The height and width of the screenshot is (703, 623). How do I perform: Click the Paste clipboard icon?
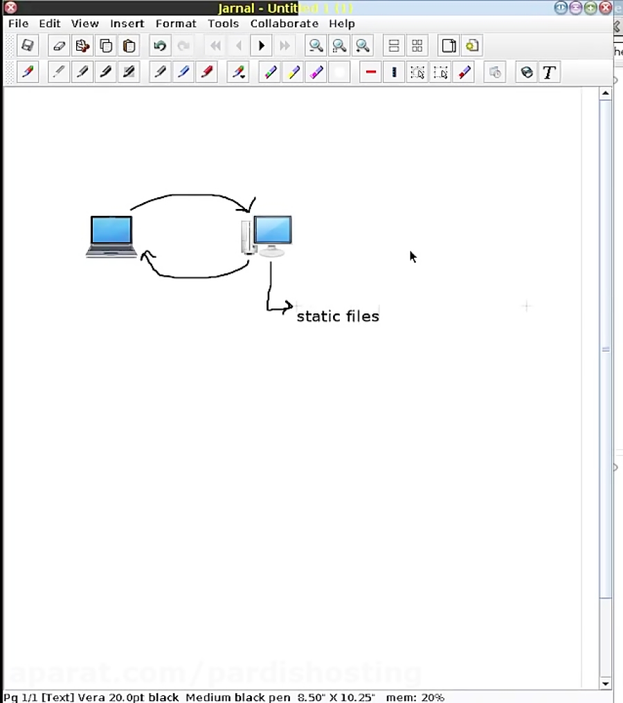(129, 45)
